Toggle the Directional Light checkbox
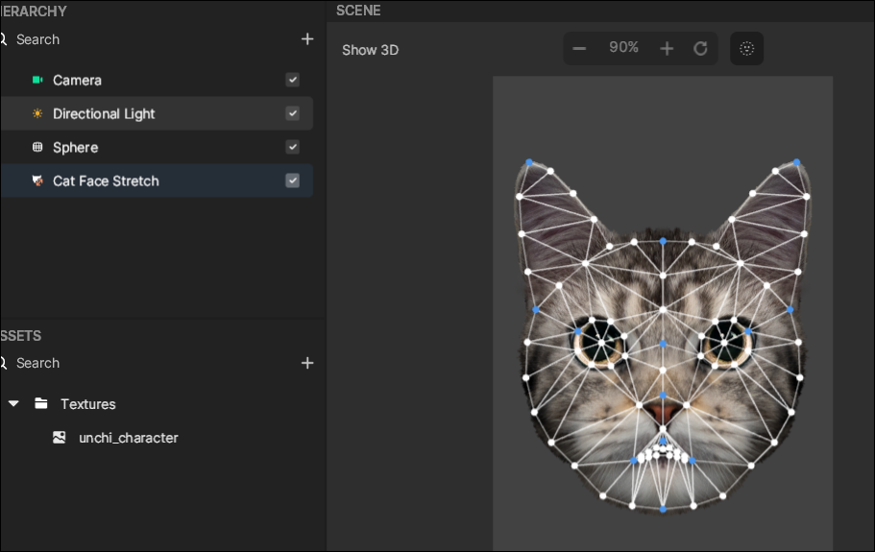Image resolution: width=875 pixels, height=552 pixels. point(292,113)
